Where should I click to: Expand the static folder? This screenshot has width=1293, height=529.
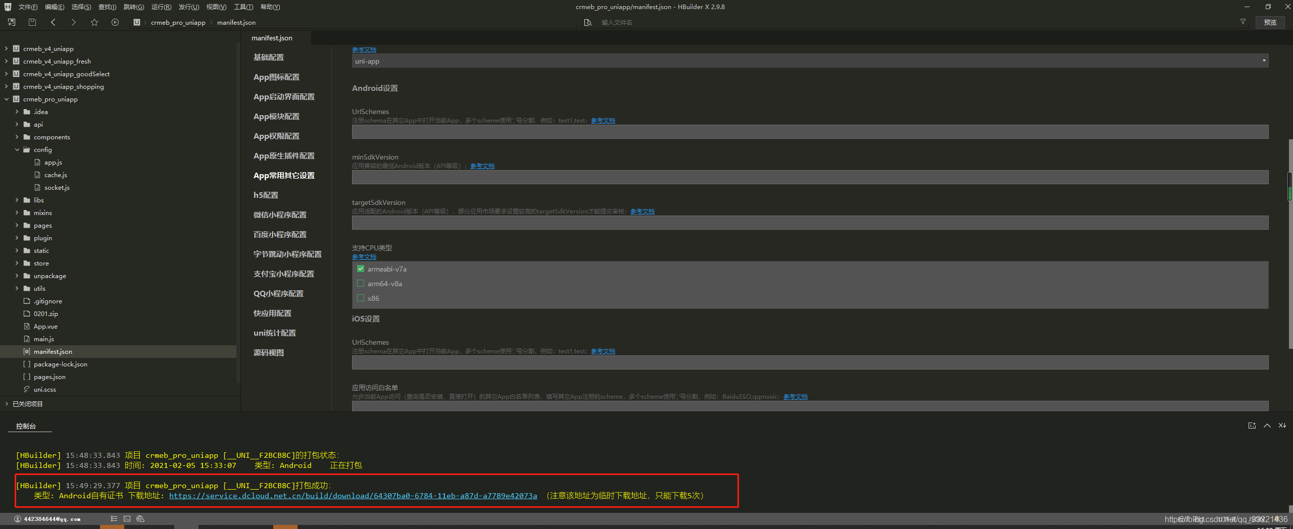(x=17, y=250)
